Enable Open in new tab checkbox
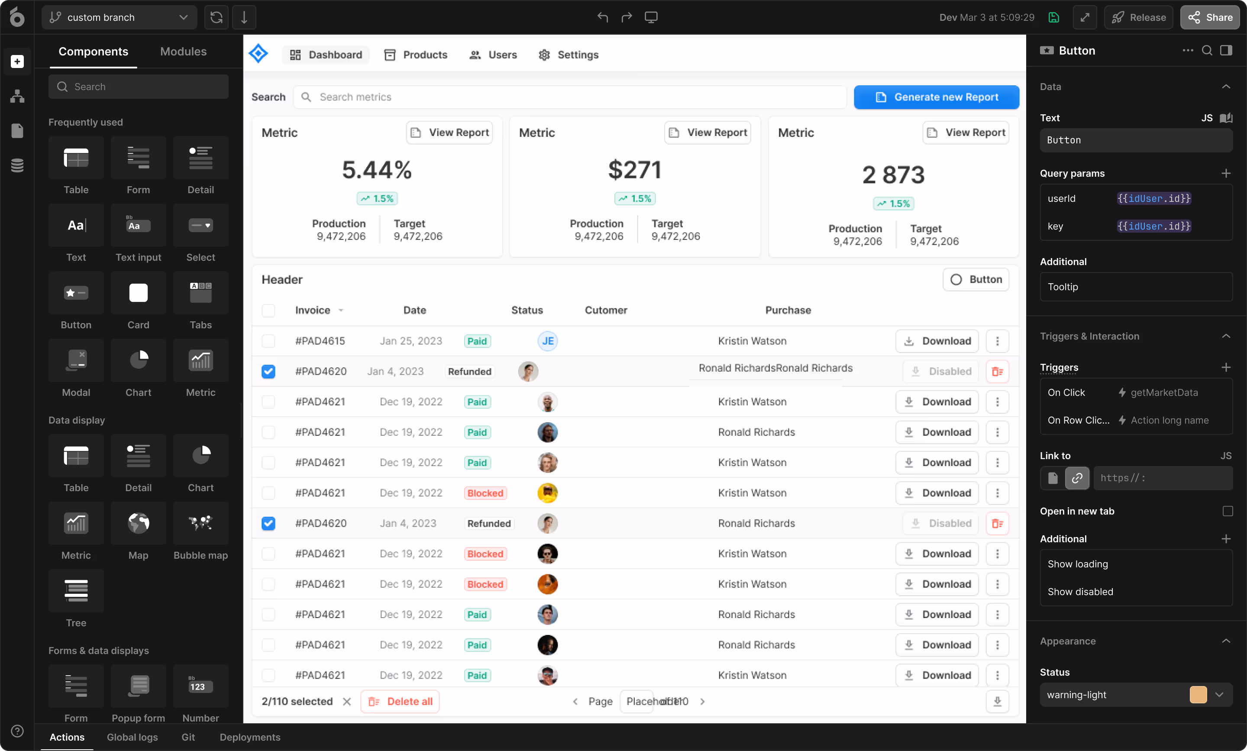 (x=1227, y=511)
